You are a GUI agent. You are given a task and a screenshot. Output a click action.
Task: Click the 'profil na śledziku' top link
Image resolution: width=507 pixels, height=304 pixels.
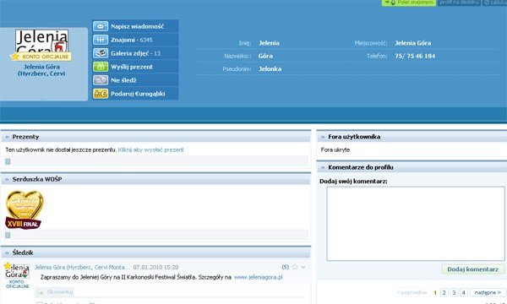459,3
